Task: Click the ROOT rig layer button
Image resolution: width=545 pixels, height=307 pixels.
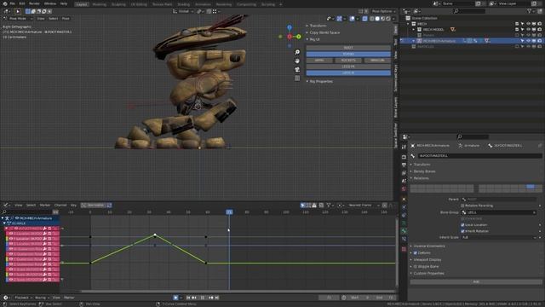Action: [348, 48]
